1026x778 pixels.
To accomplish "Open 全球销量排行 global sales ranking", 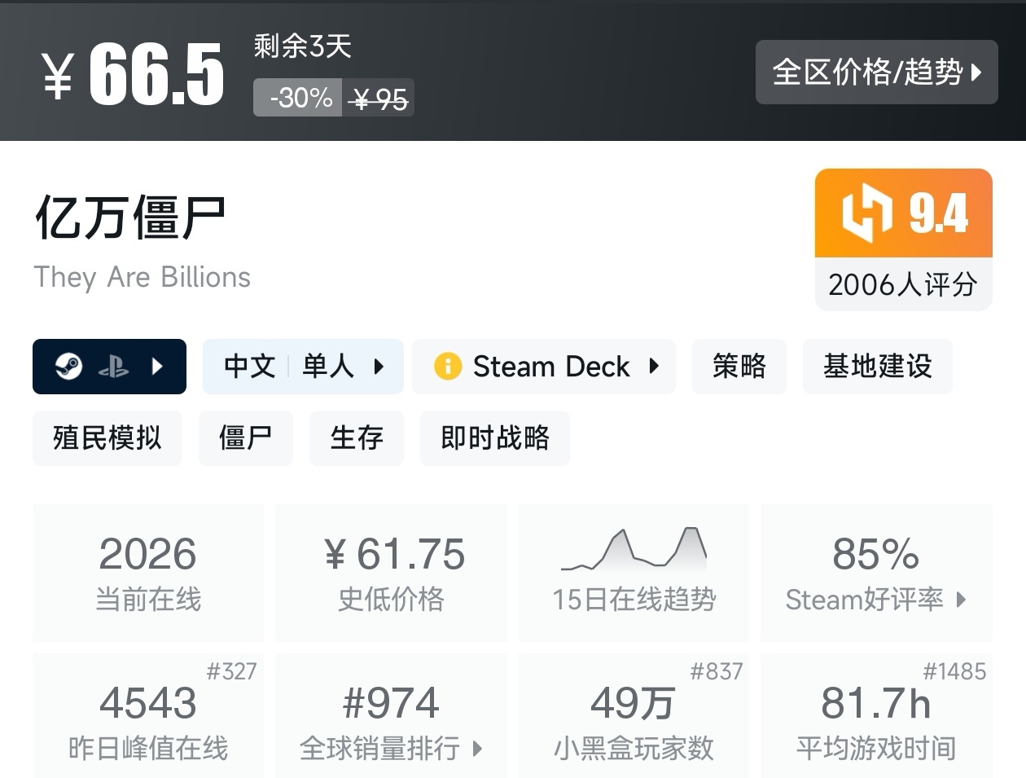I will pos(391,717).
